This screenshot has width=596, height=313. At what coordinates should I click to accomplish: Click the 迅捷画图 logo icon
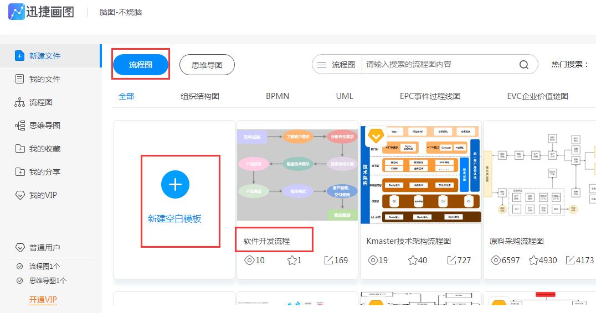[17, 12]
